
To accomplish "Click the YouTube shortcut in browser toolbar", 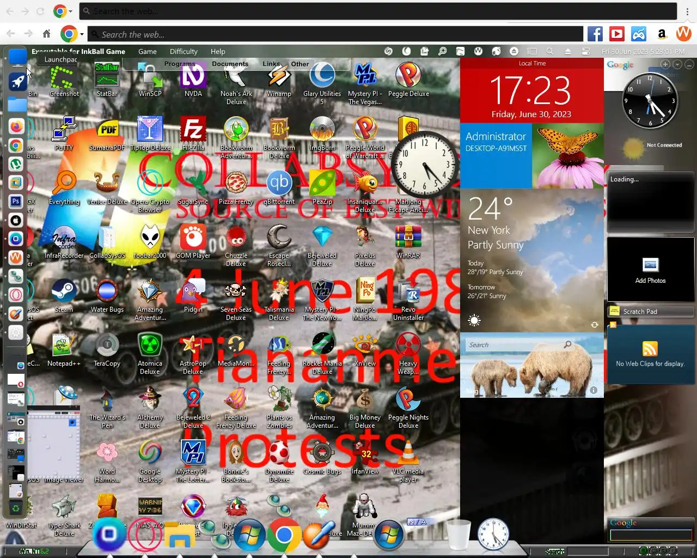I will (x=617, y=34).
